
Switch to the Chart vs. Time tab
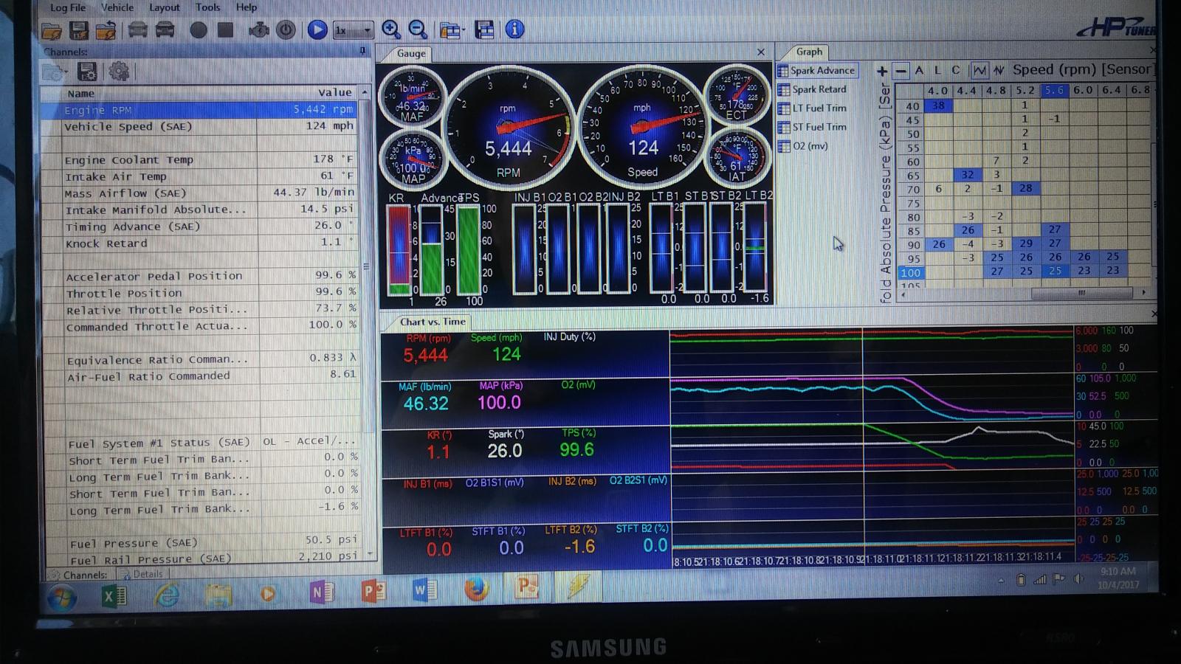point(433,322)
